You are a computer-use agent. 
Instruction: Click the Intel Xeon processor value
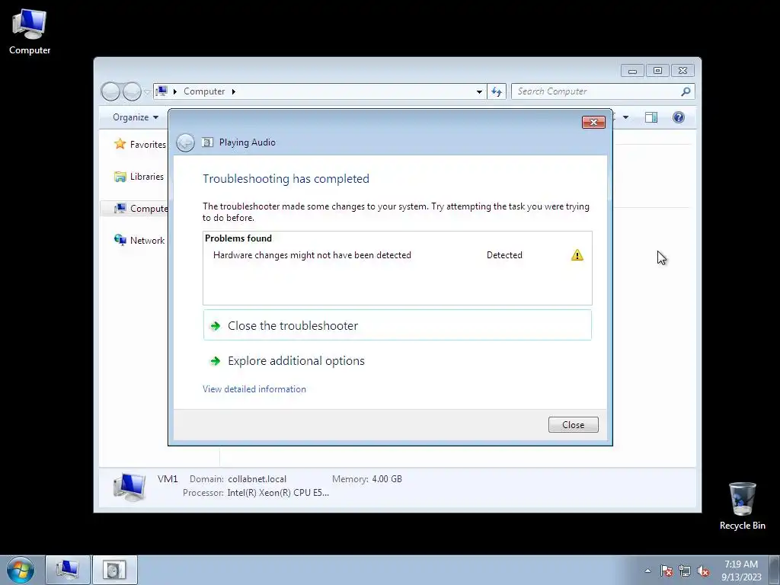(278, 493)
